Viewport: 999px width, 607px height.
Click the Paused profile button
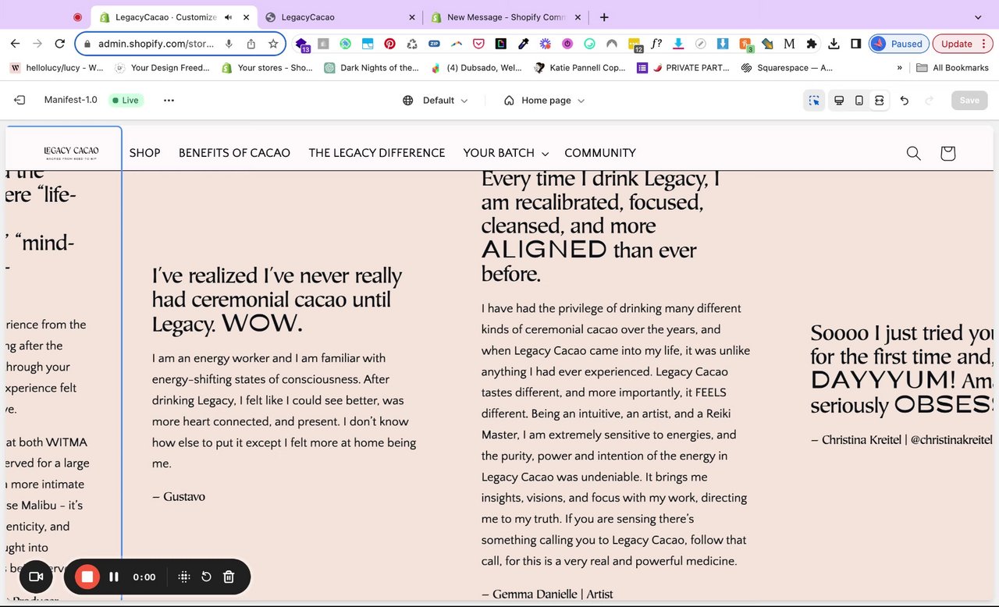(x=898, y=44)
